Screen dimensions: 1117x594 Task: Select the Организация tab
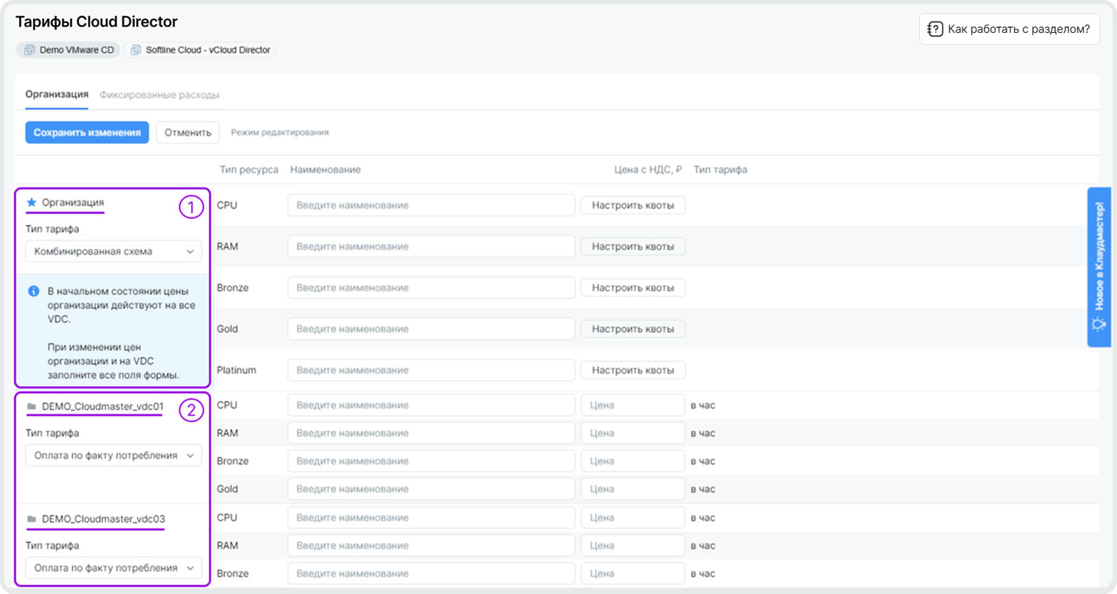point(57,94)
